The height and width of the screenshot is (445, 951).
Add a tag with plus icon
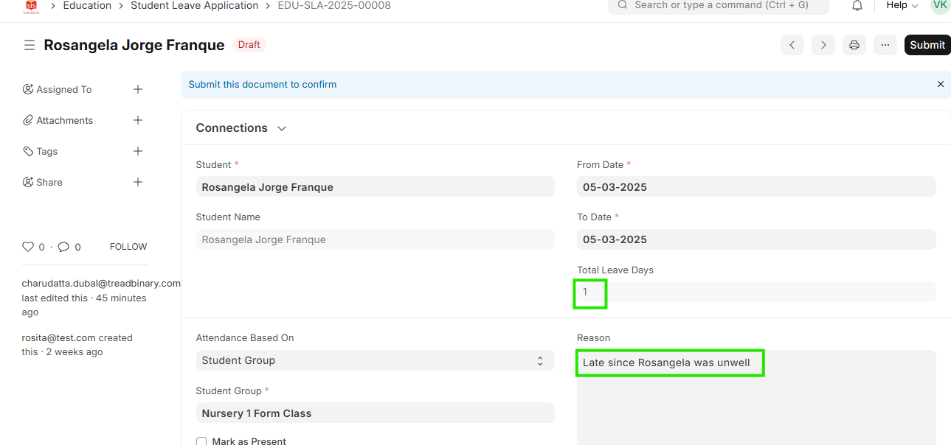click(138, 151)
